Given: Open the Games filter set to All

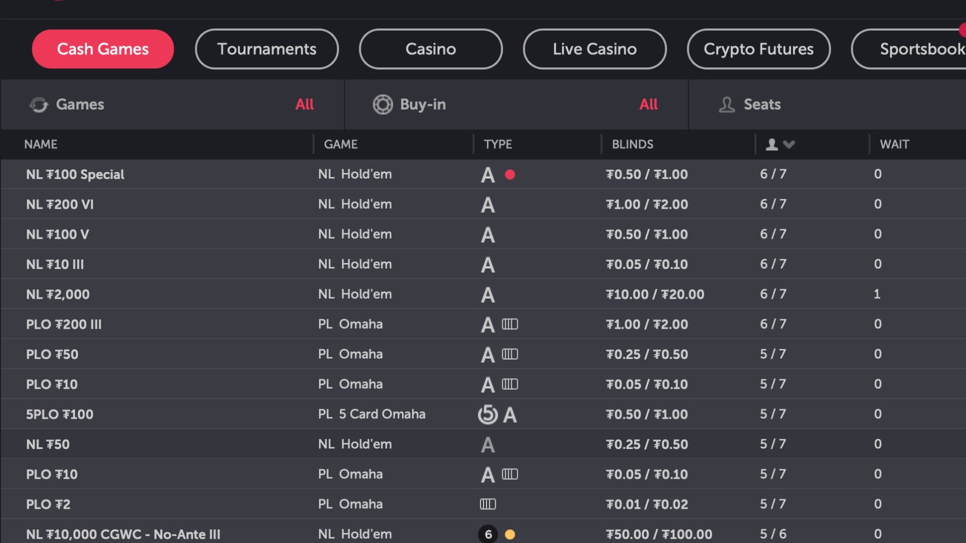Looking at the screenshot, I should [x=173, y=105].
